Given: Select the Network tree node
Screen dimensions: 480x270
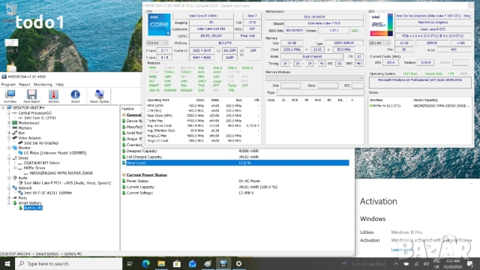Looking at the screenshot, I should [25, 188].
